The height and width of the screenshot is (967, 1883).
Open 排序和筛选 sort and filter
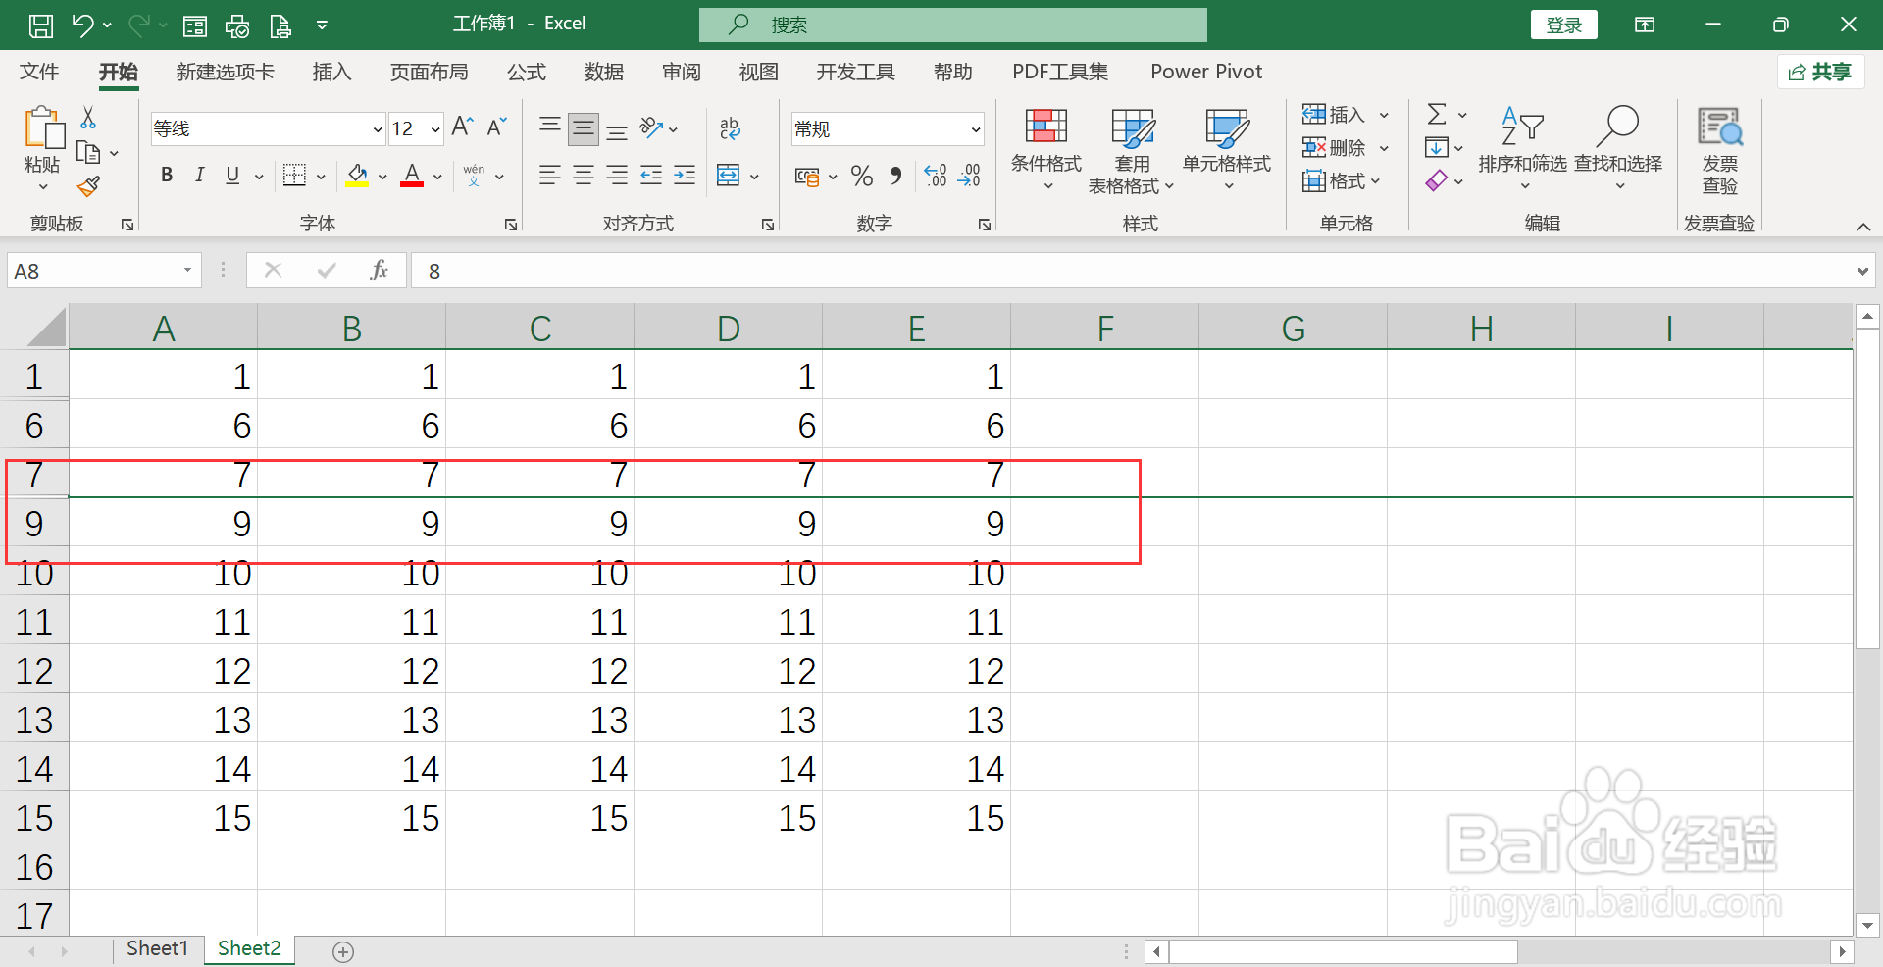coord(1522,148)
